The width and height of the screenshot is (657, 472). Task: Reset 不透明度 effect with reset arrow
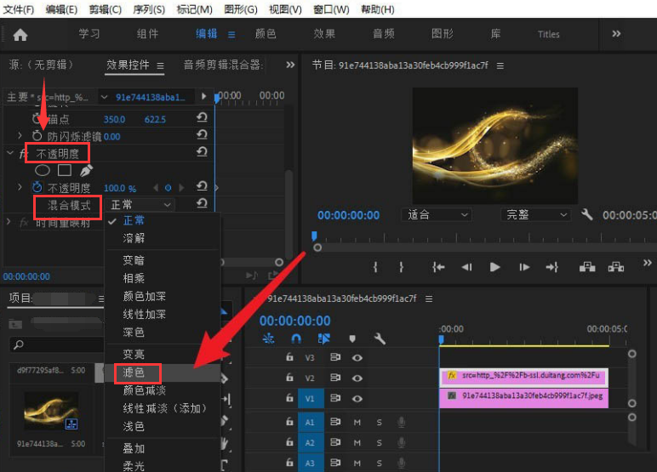click(202, 152)
